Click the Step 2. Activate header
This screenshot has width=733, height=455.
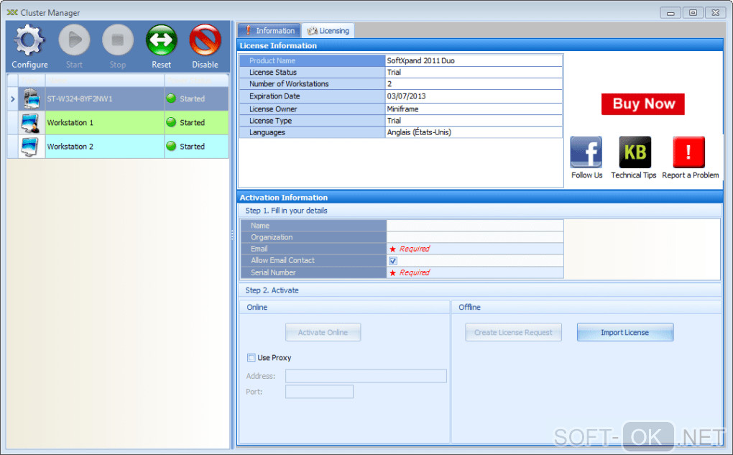[272, 290]
